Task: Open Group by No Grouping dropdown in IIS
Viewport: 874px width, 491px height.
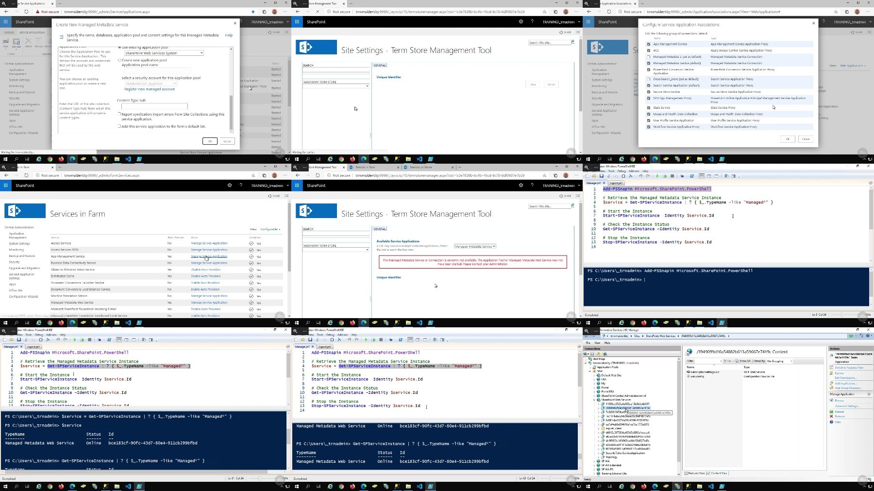Action: [779, 361]
